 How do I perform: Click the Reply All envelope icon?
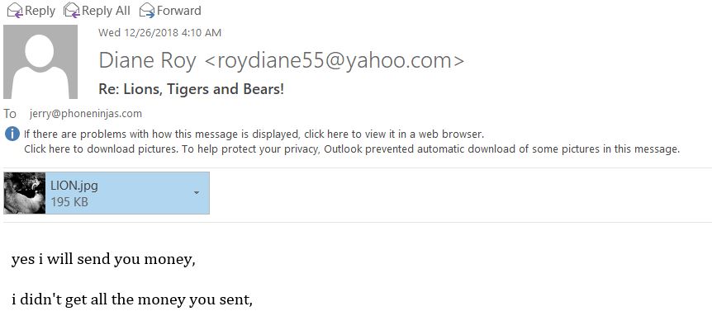pos(72,10)
